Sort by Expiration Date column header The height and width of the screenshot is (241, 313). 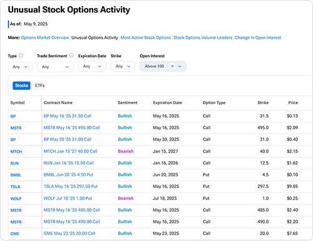[167, 103]
